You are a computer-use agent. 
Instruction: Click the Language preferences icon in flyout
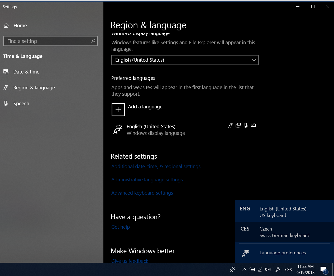click(x=245, y=253)
